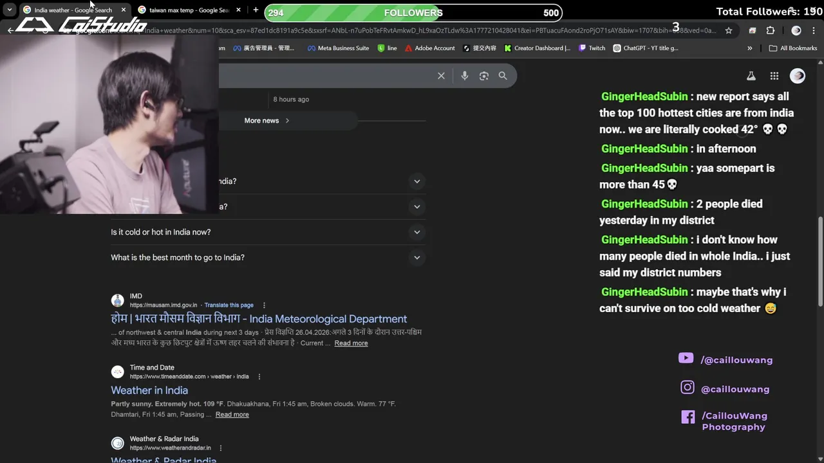The height and width of the screenshot is (463, 824).
Task: Open the tab search dropdown arrow
Action: tap(10, 10)
